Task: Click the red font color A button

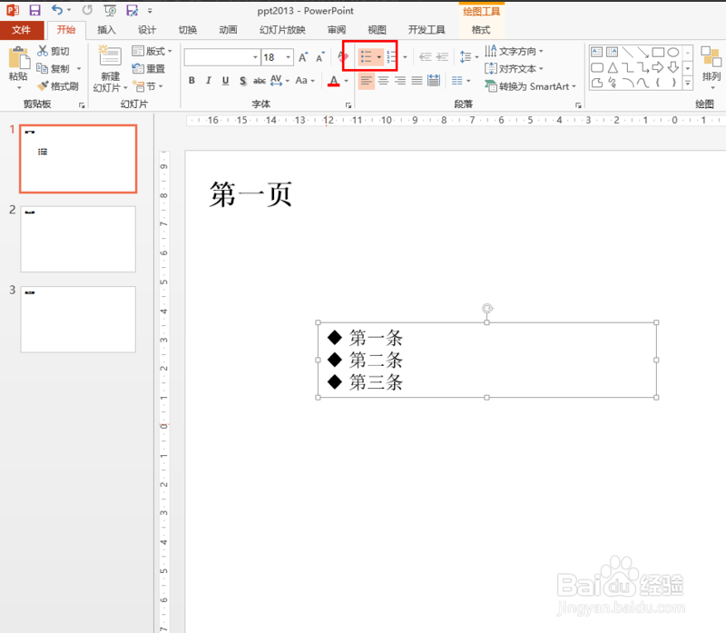Action: click(333, 81)
